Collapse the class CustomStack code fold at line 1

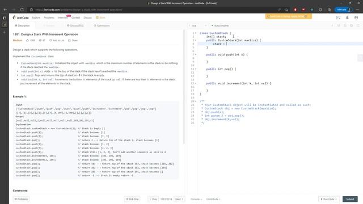(x=196, y=33)
